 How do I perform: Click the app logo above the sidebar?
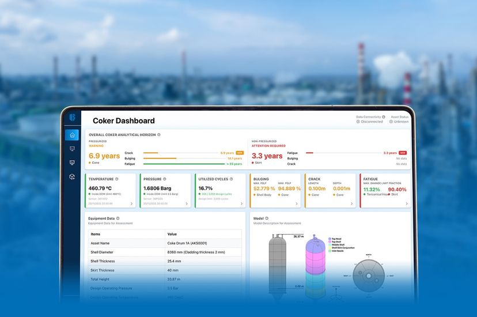(x=72, y=118)
